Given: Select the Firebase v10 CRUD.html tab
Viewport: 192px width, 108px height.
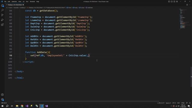Looking at the screenshot, I should [15, 5].
